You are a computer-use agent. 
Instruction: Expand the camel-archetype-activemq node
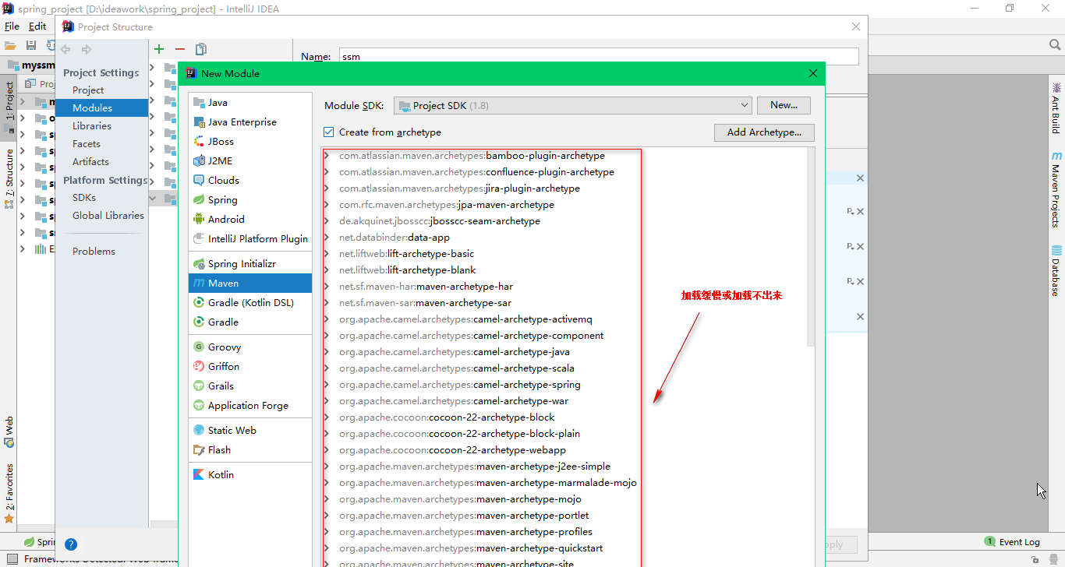[327, 319]
